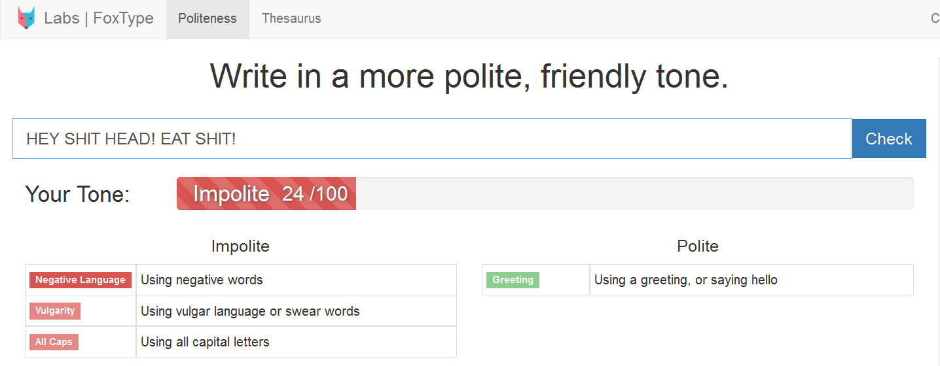
Task: Click the 'Your Tone:' label
Action: 77,194
